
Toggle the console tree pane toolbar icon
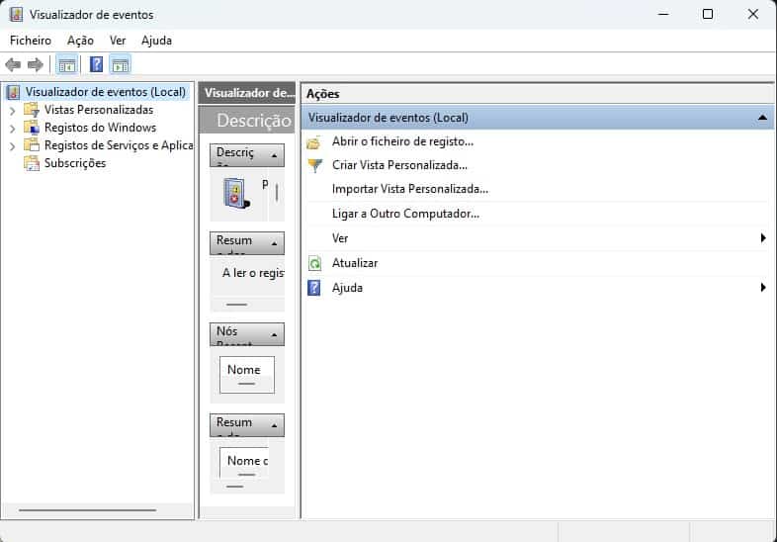[x=67, y=64]
